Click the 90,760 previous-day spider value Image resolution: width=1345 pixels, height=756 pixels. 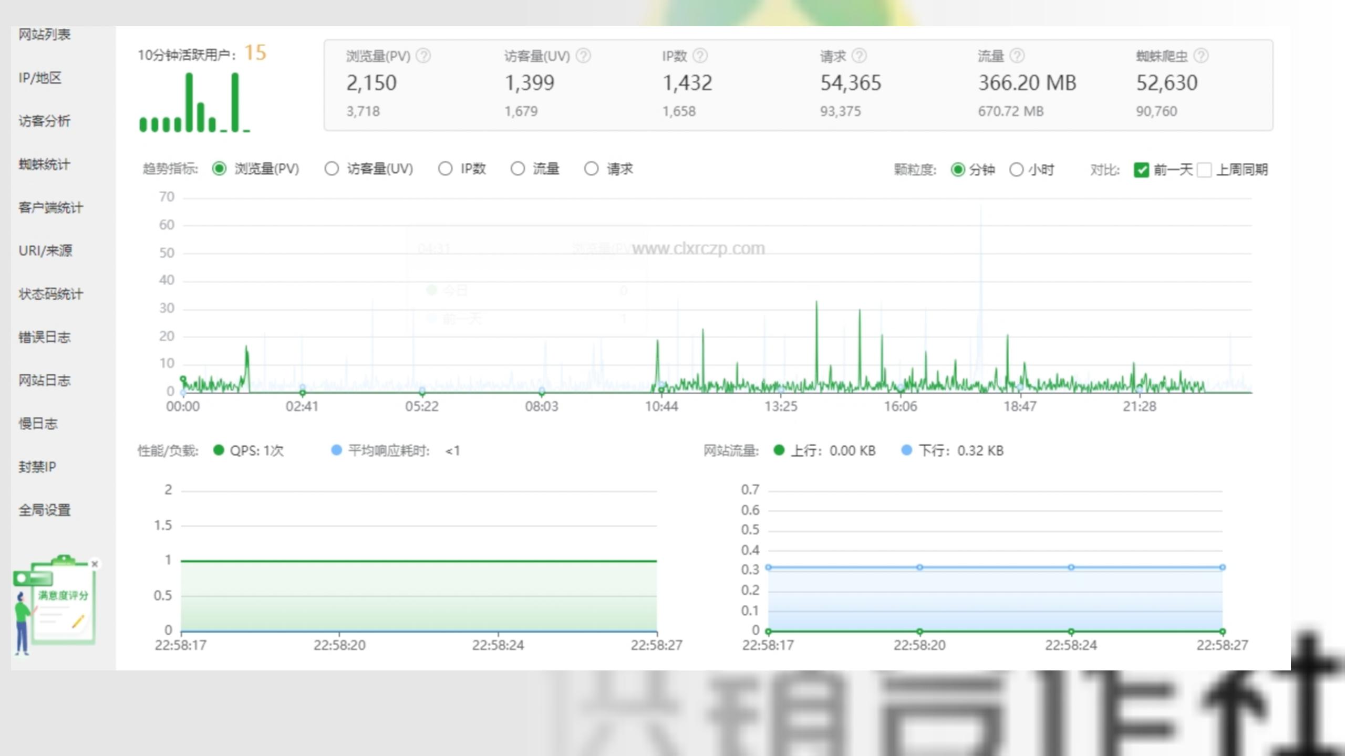pyautogui.click(x=1156, y=111)
